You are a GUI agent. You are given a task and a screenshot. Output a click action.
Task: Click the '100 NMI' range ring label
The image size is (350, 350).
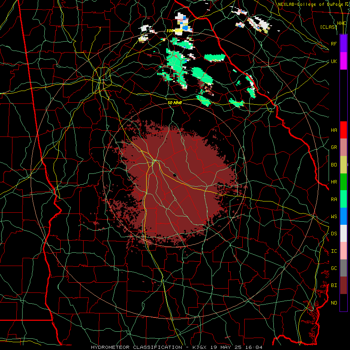pos(175,31)
